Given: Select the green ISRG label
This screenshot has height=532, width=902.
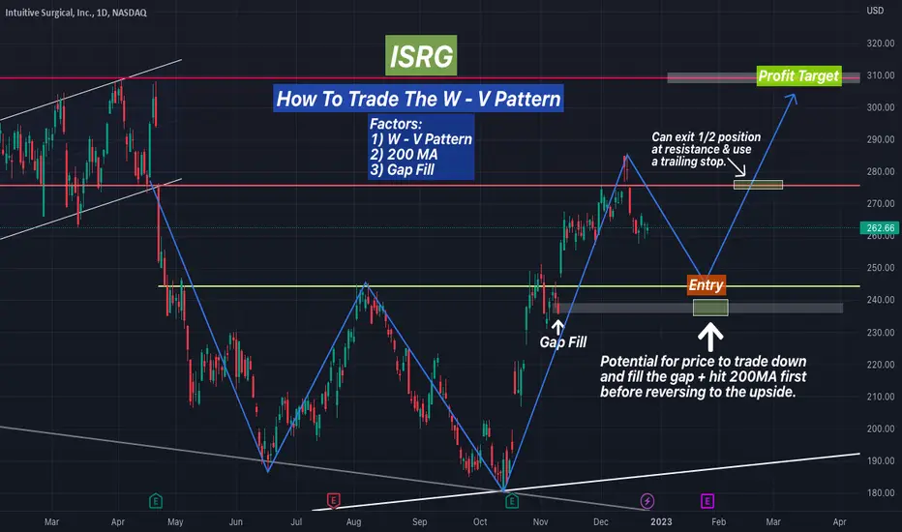Looking at the screenshot, I should [x=421, y=55].
